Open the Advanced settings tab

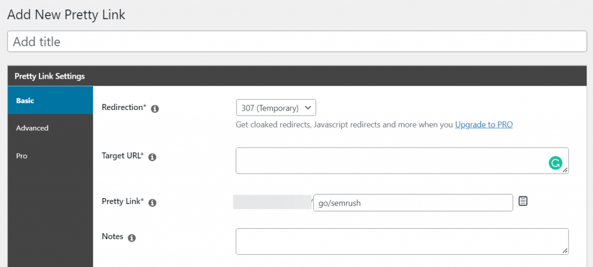pos(50,128)
